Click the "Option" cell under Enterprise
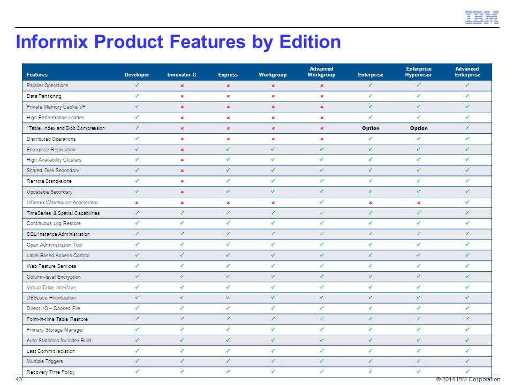 371,128
